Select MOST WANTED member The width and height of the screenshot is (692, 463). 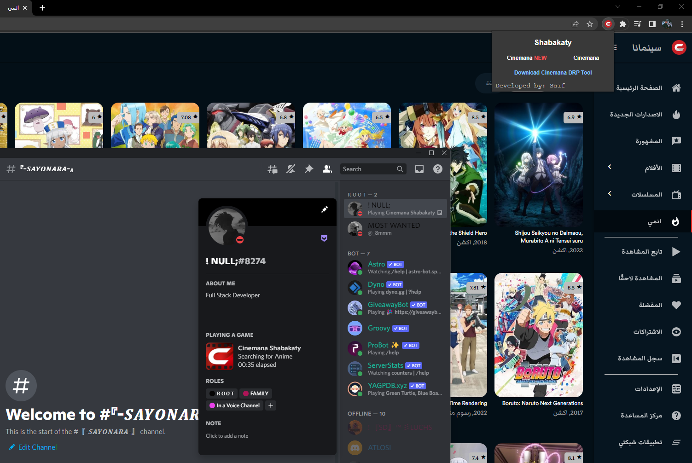[395, 229]
